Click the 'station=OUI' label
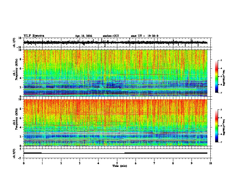The image size is (237, 183). click(111, 36)
